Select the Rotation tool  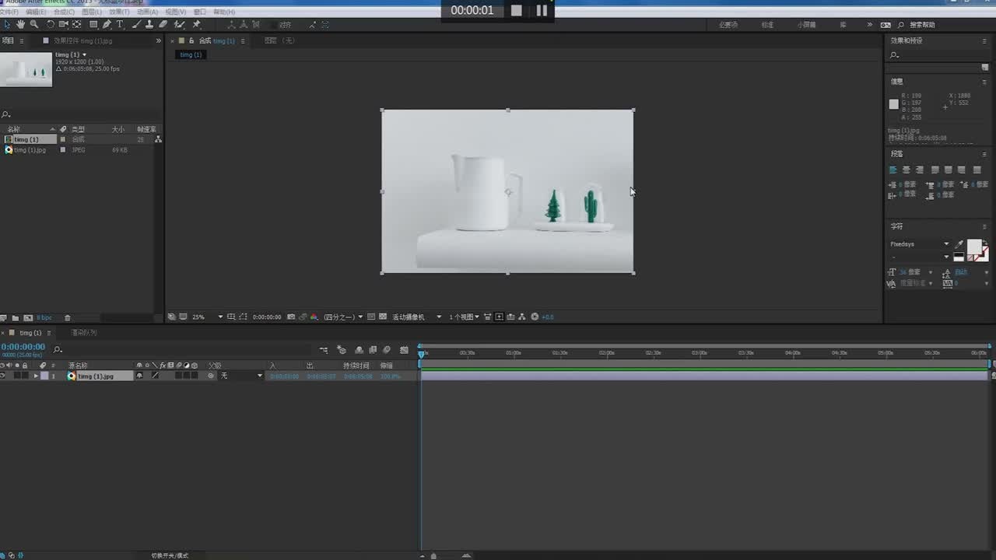[x=51, y=25]
